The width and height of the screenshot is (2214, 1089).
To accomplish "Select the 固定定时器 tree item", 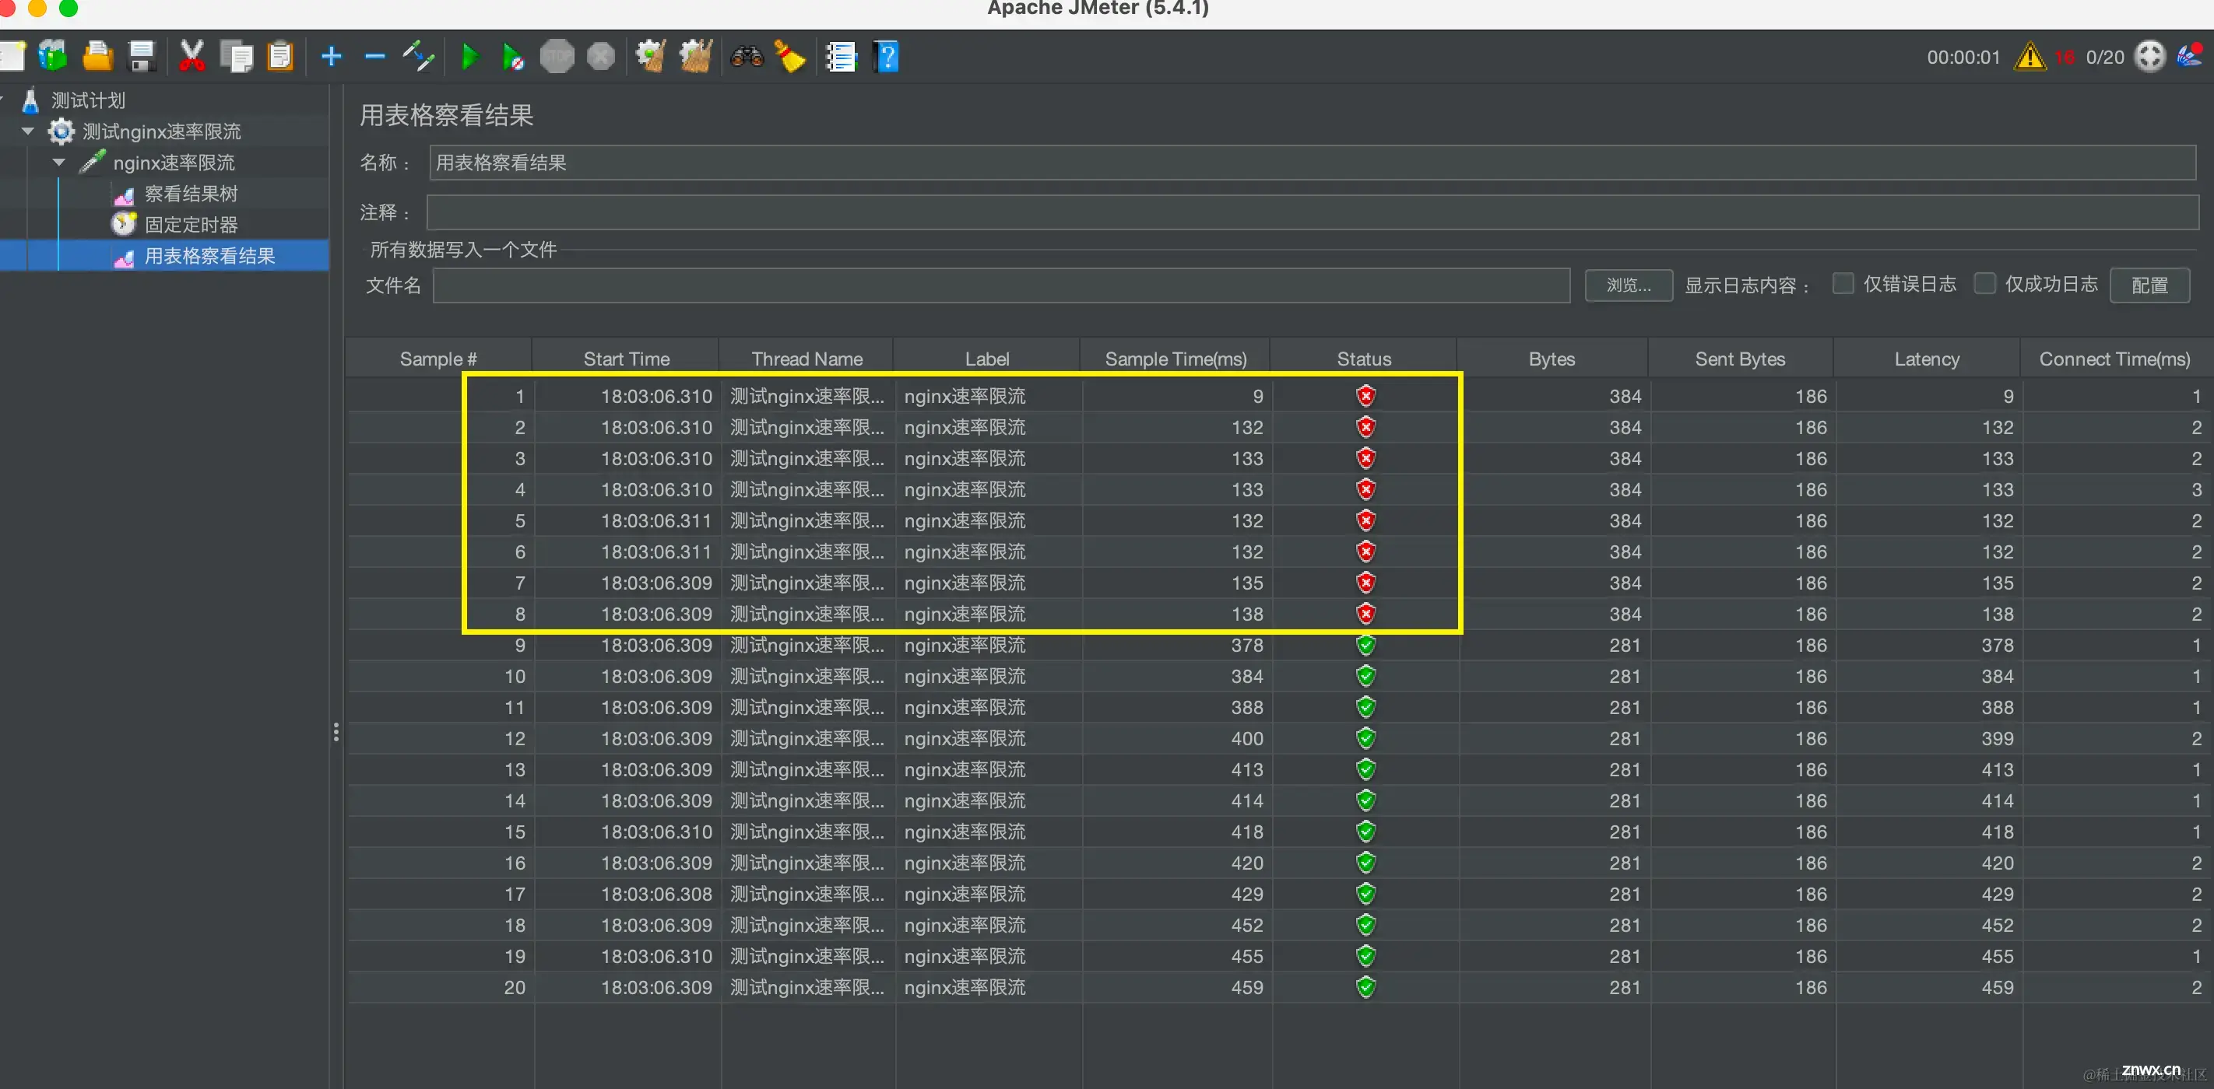I will 191,224.
